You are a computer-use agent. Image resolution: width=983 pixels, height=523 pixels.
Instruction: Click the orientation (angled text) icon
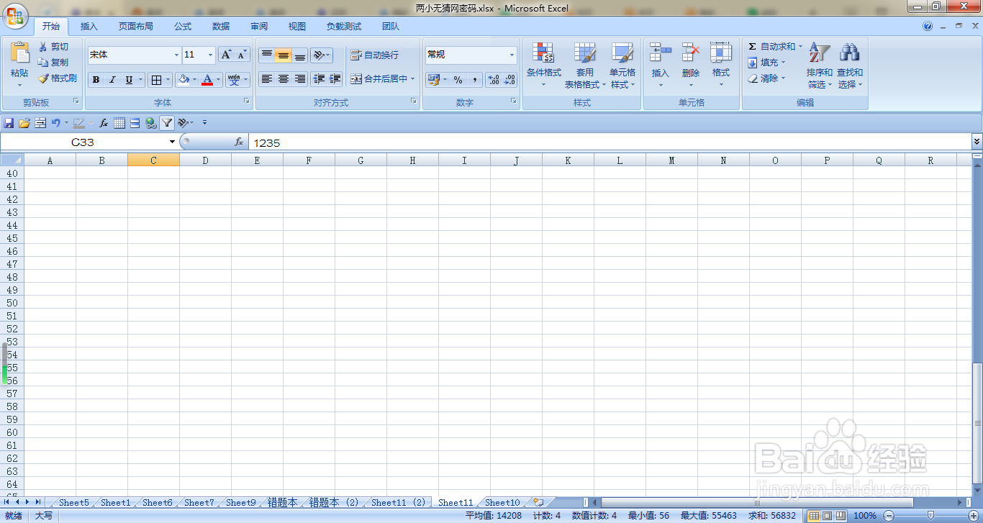[319, 55]
